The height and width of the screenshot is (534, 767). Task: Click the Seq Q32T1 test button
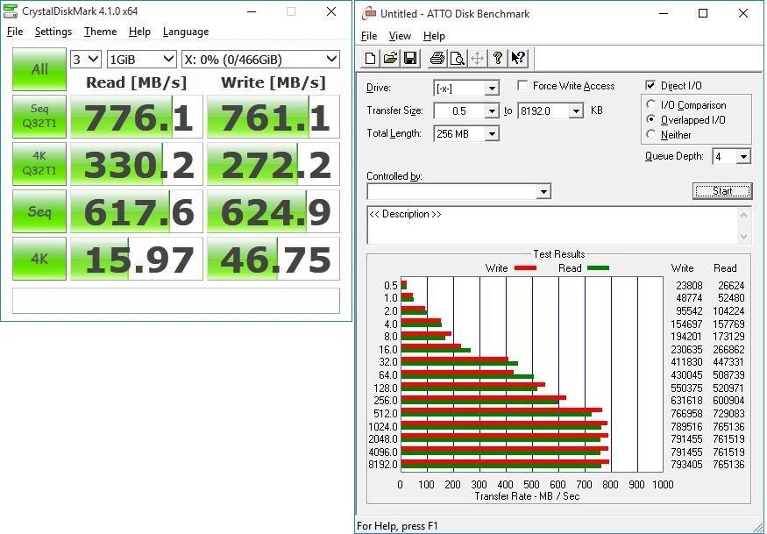39,117
